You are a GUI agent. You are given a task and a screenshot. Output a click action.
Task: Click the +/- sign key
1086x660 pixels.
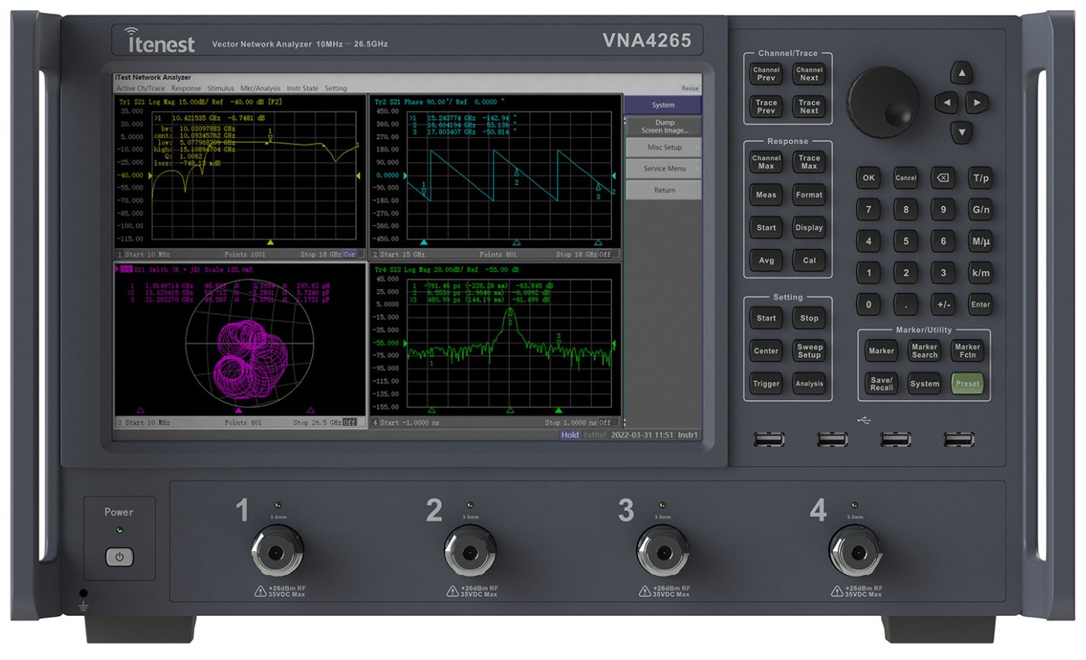coord(943,304)
